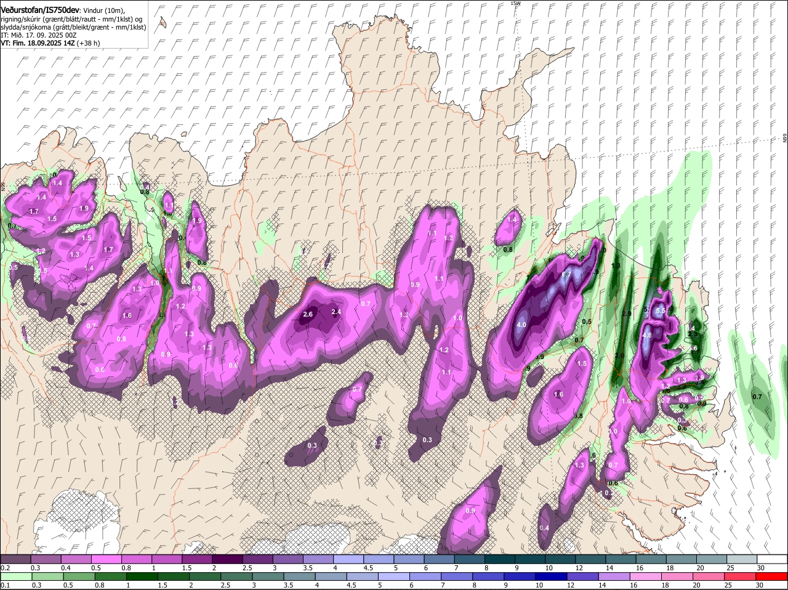Click the 'N99' latitude label on the left edge

tap(3, 185)
